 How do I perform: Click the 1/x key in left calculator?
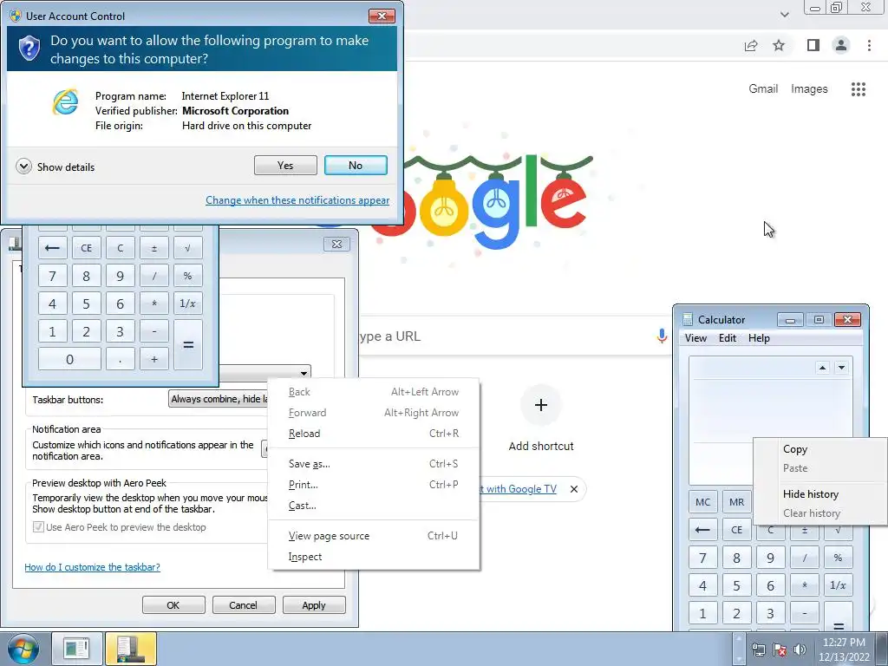pyautogui.click(x=187, y=304)
